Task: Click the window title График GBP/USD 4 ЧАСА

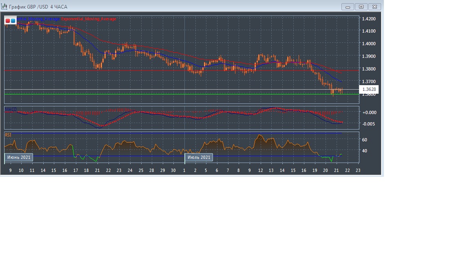Action: [38, 7]
